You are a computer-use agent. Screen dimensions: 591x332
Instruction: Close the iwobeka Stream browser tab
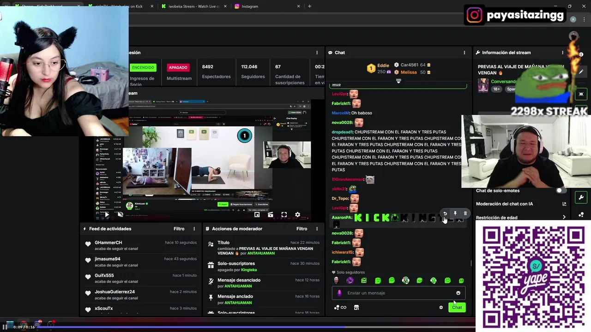[x=225, y=6]
